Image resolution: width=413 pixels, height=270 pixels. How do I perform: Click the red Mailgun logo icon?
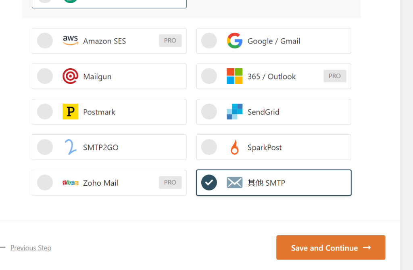70,76
